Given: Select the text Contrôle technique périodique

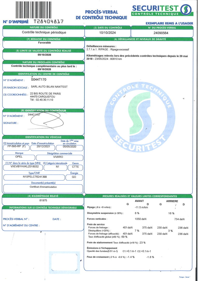Looking at the screenshot, I should (x=44, y=33).
